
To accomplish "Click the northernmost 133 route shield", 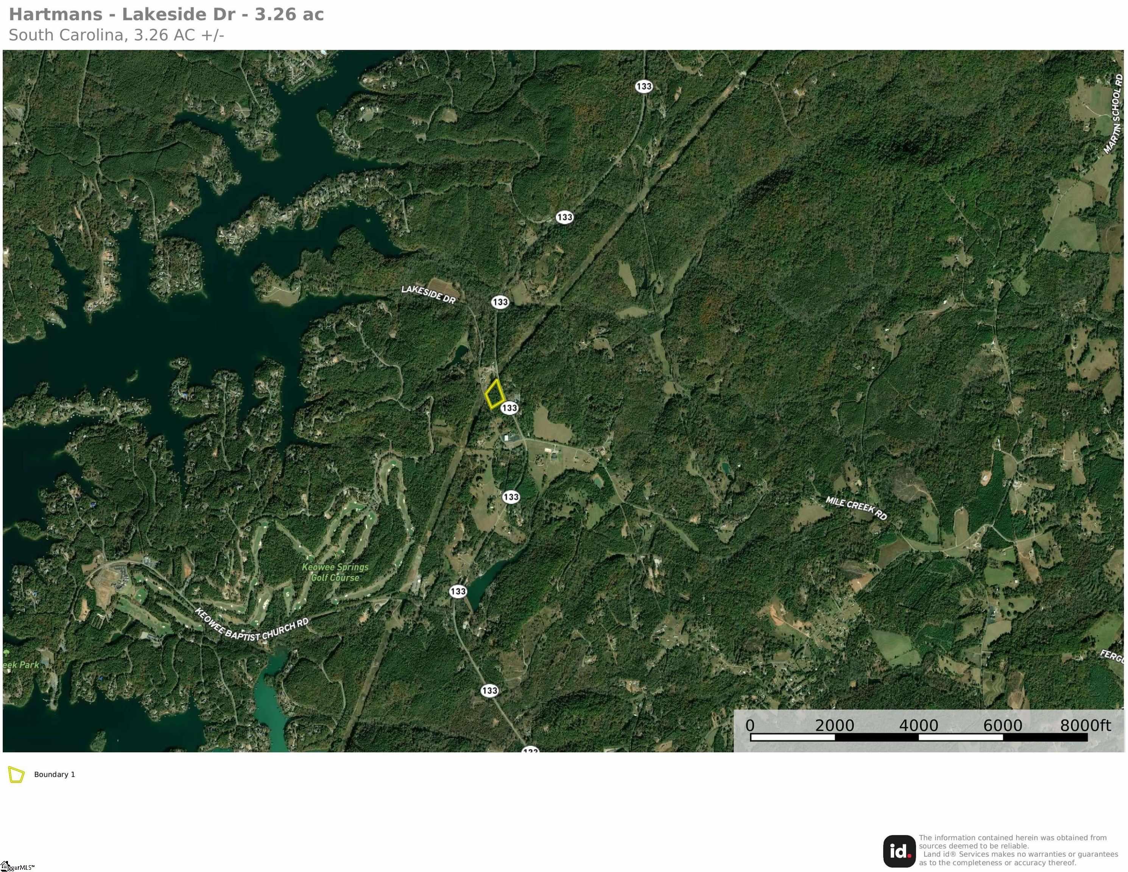I will coord(643,86).
